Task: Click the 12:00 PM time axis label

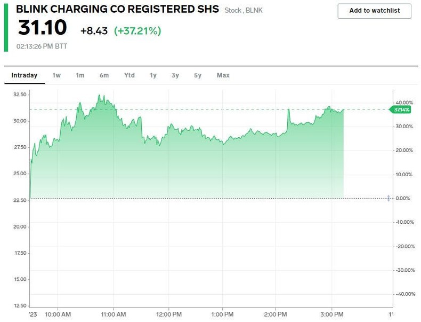Action: (169, 313)
